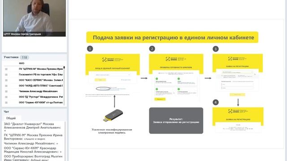Switch to the Общий chat tab
Image resolution: width=287 pixels, height=161 pixels.
click(x=11, y=118)
